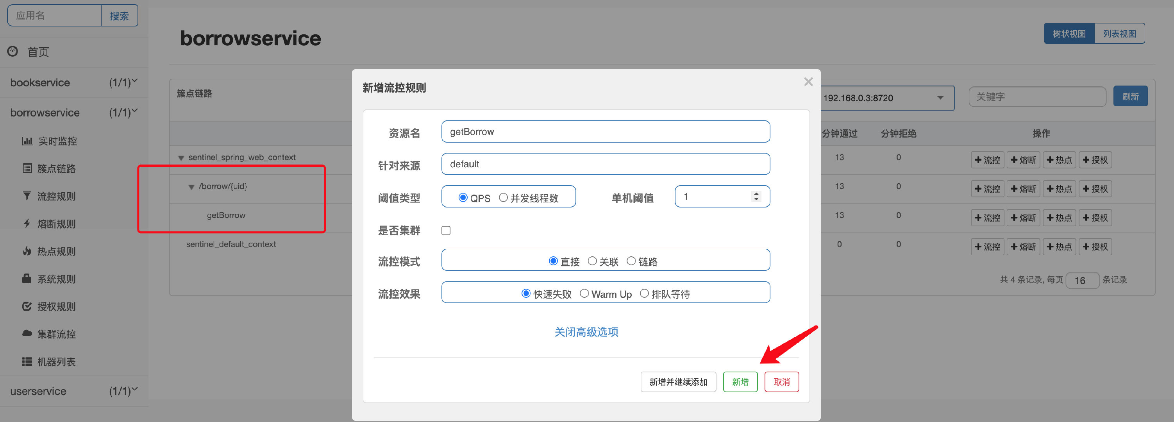1174x422 pixels.
Task: Click the lock icon for 系统规则
Action: [x=27, y=279]
